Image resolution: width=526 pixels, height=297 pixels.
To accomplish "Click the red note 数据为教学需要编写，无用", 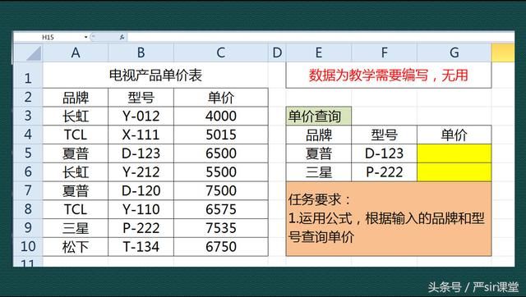I will click(389, 75).
